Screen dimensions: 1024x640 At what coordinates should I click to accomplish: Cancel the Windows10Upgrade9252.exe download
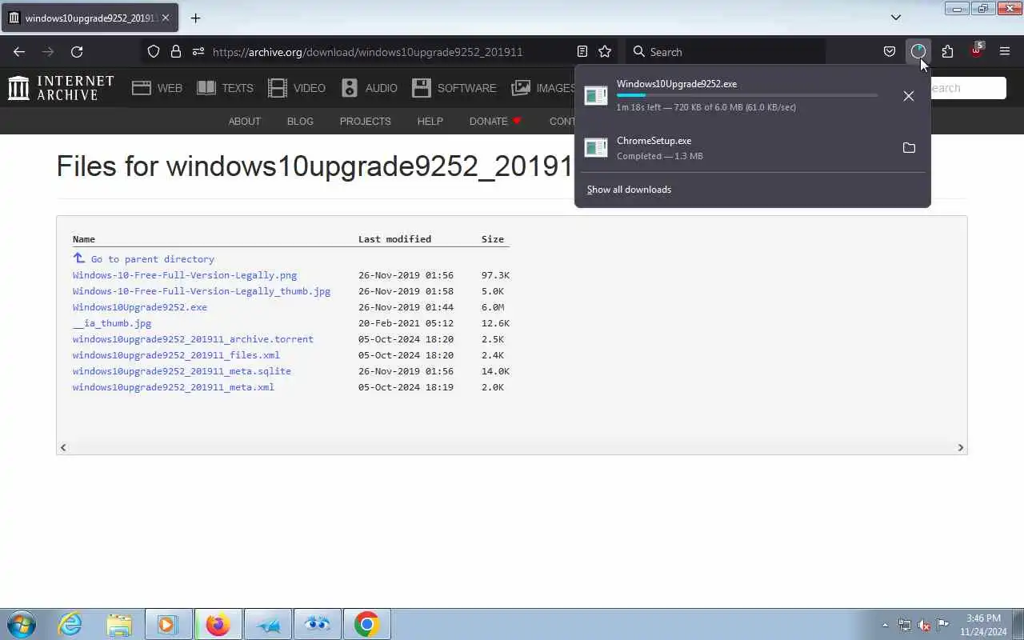tap(909, 96)
